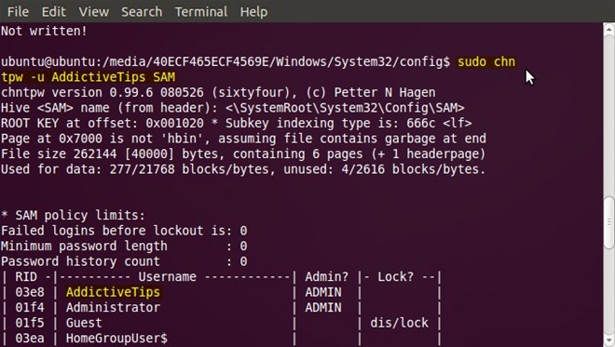Click the 'Lock?' column header
The height and width of the screenshot is (347, 615).
[x=395, y=277]
